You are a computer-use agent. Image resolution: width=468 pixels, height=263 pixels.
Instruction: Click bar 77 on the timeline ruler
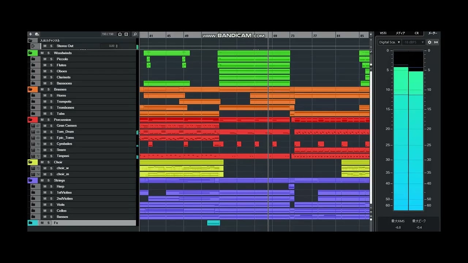(x=315, y=36)
